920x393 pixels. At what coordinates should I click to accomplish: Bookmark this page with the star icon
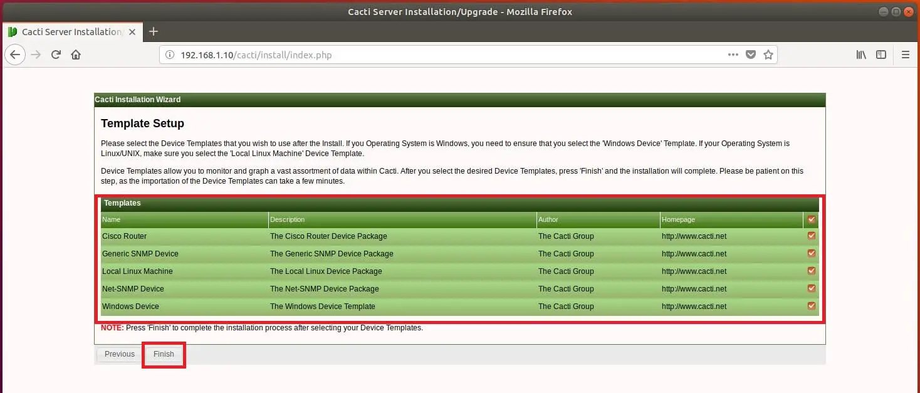pyautogui.click(x=768, y=55)
